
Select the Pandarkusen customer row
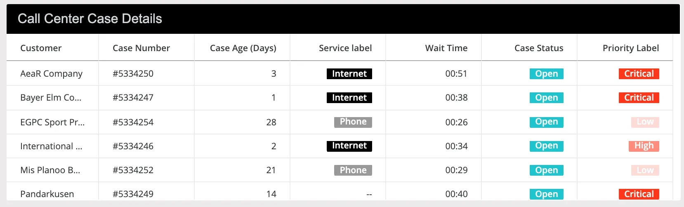pyautogui.click(x=47, y=194)
